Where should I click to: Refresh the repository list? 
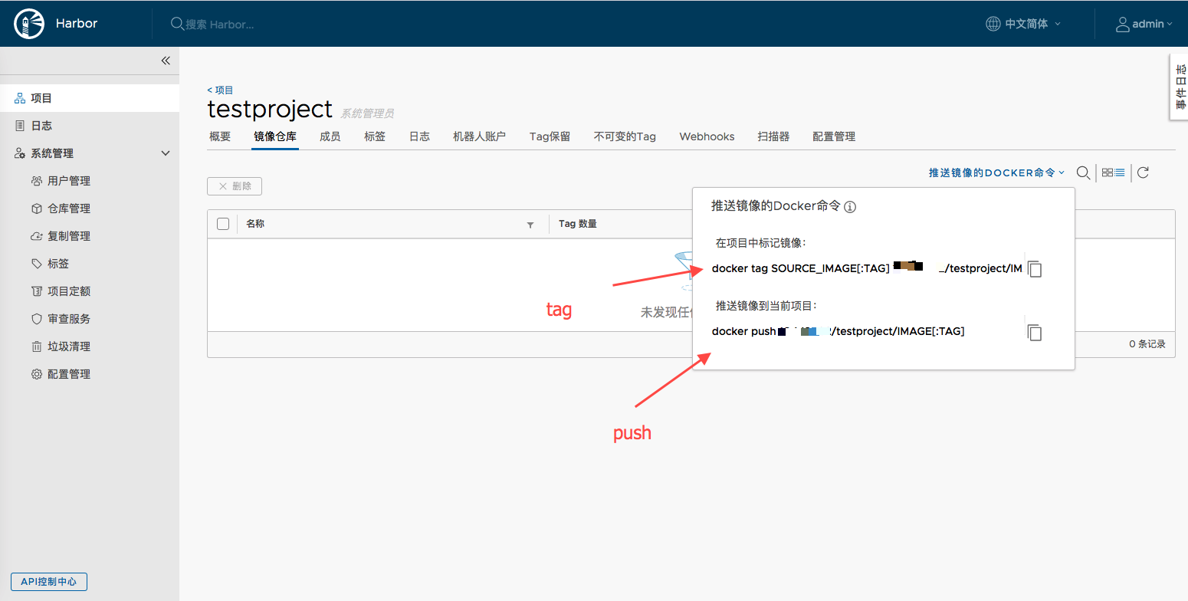(x=1143, y=172)
